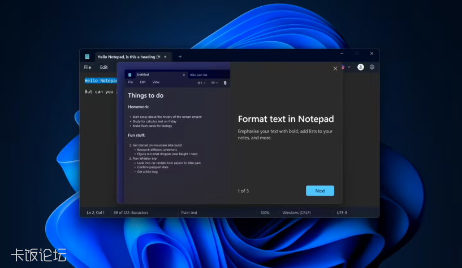
Task: Click the account profile icon
Action: [x=360, y=67]
